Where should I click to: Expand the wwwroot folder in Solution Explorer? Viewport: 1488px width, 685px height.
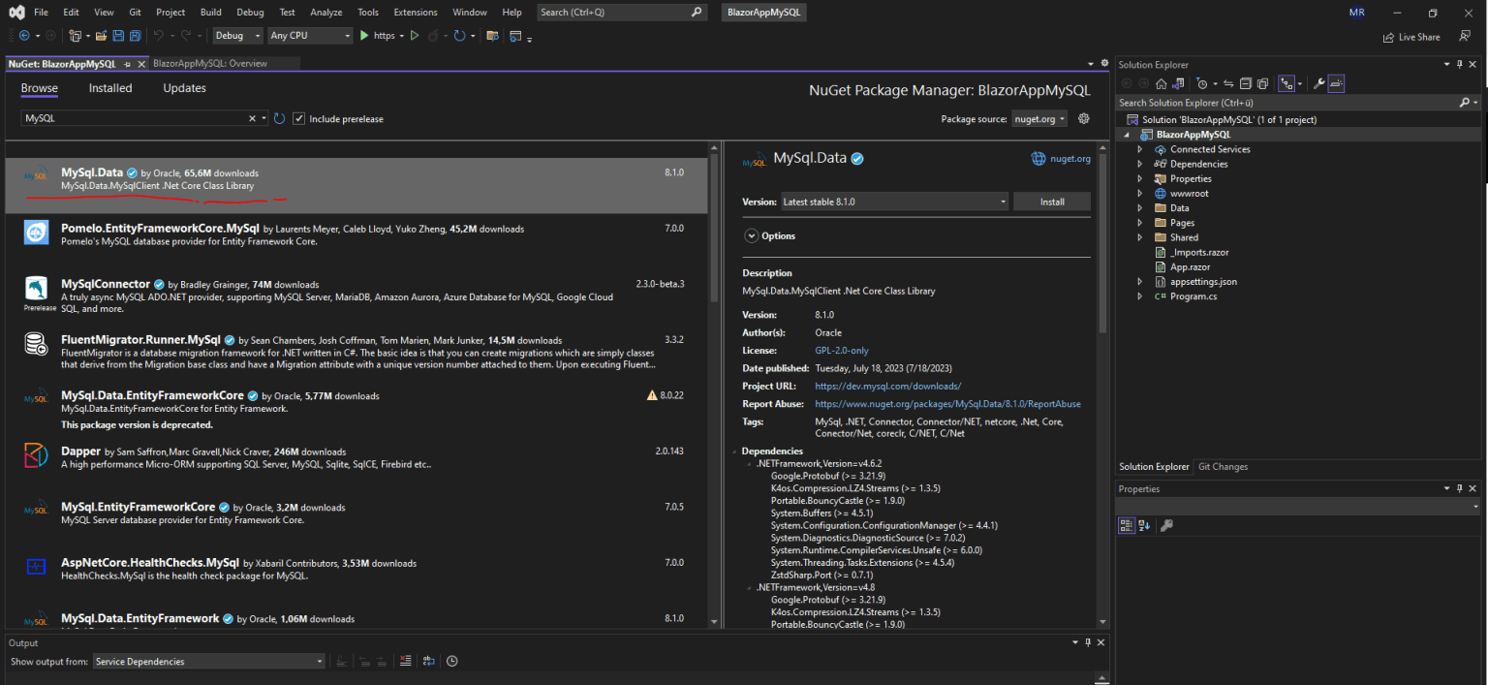[x=1139, y=193]
